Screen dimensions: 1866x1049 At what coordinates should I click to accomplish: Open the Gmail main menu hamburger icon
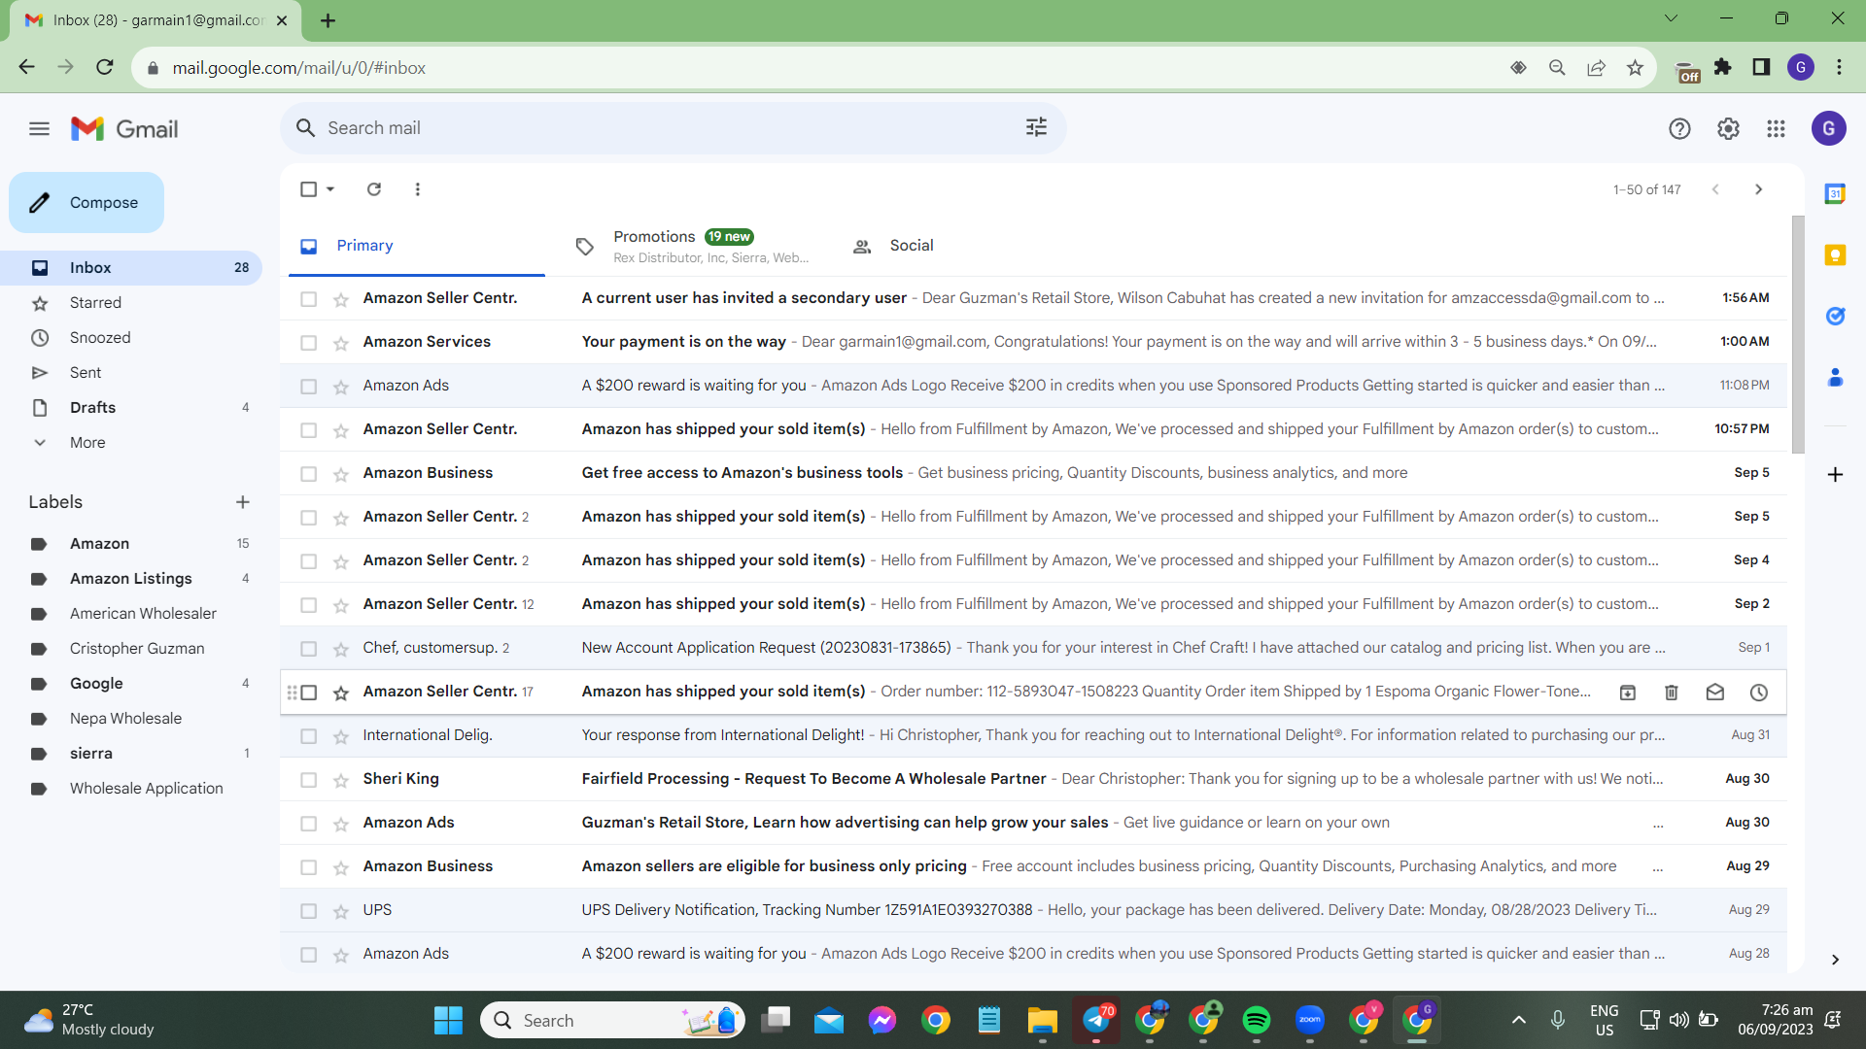(39, 128)
